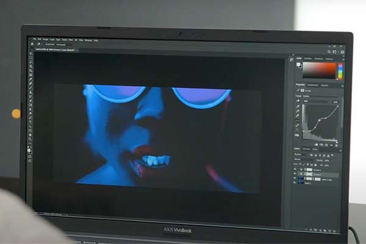Image resolution: width=366 pixels, height=244 pixels.
Task: Click the open document tab title
Action: [55, 50]
